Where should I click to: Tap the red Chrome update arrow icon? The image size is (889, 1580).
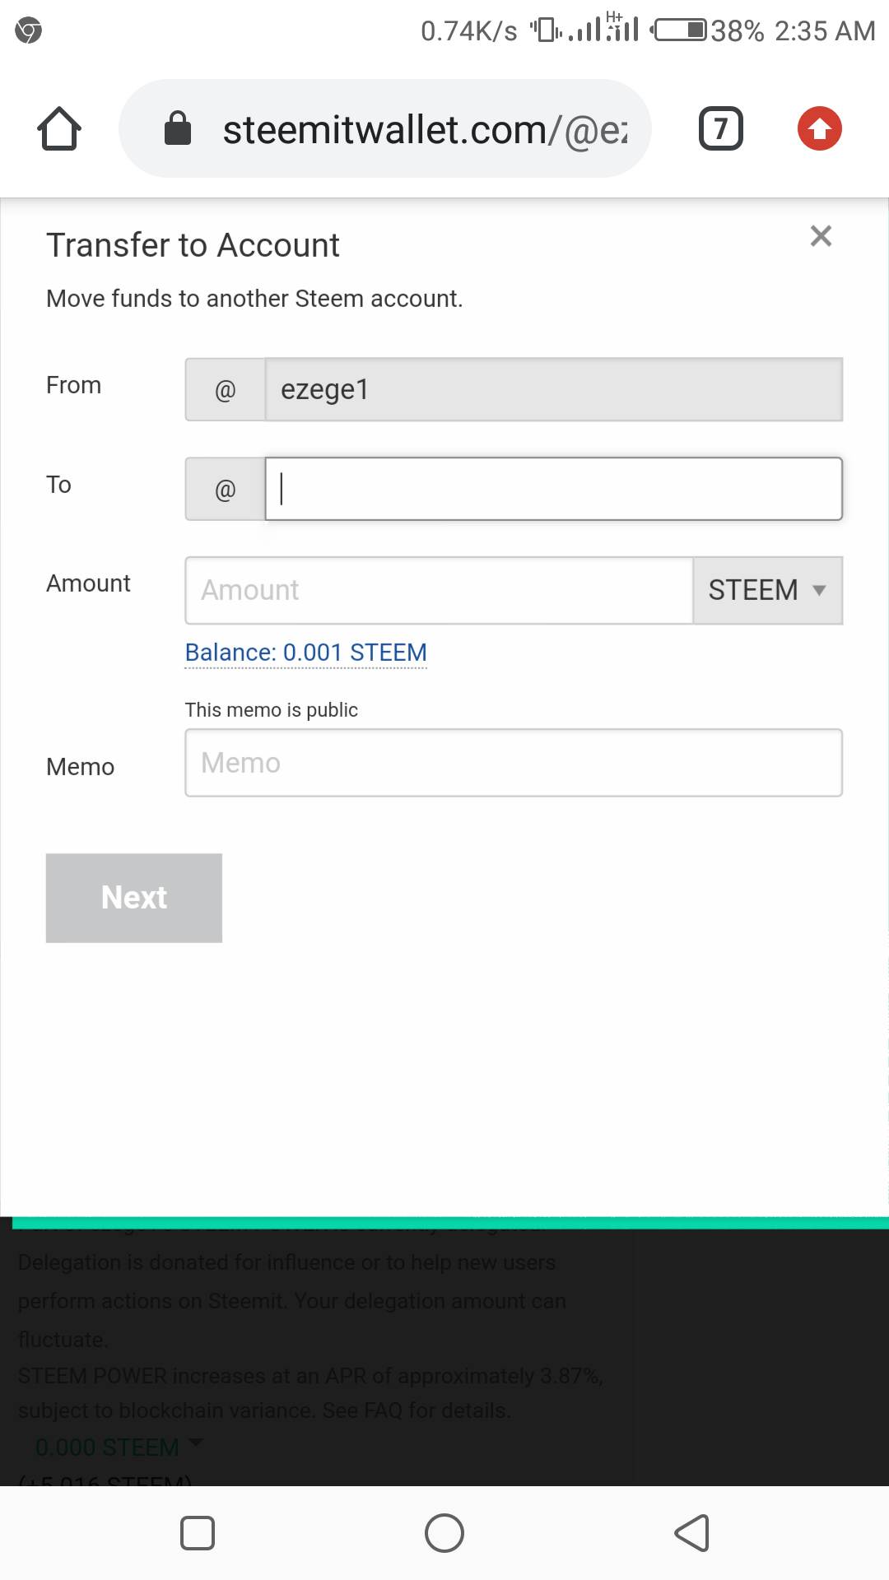coord(820,128)
